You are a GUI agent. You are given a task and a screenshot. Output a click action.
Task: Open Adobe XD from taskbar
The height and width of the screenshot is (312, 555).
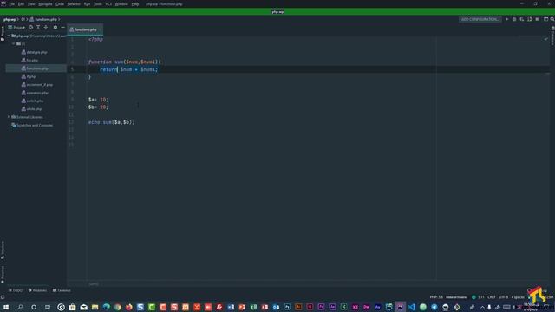tap(355, 307)
